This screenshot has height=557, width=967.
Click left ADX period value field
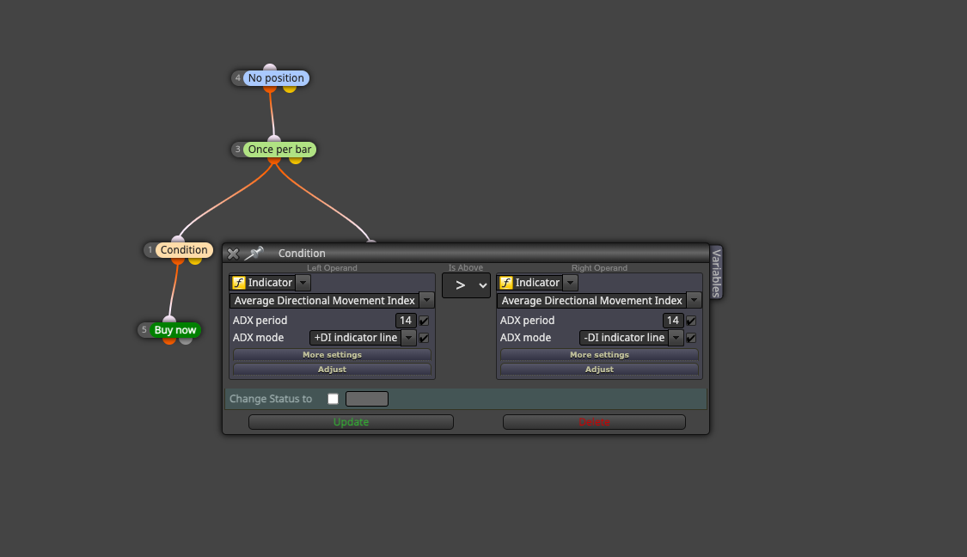click(x=406, y=320)
